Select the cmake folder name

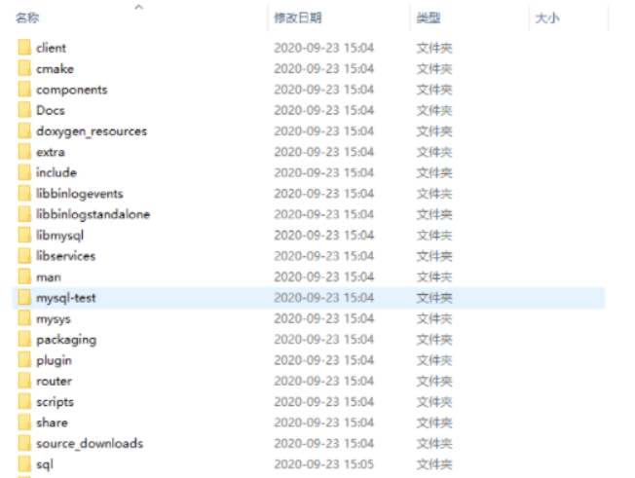[x=56, y=69]
